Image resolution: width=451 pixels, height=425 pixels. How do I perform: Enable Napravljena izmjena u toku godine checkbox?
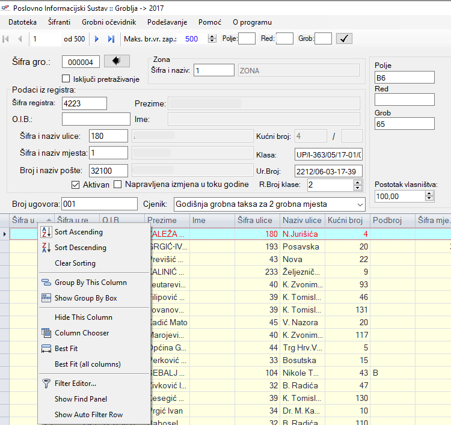point(118,185)
